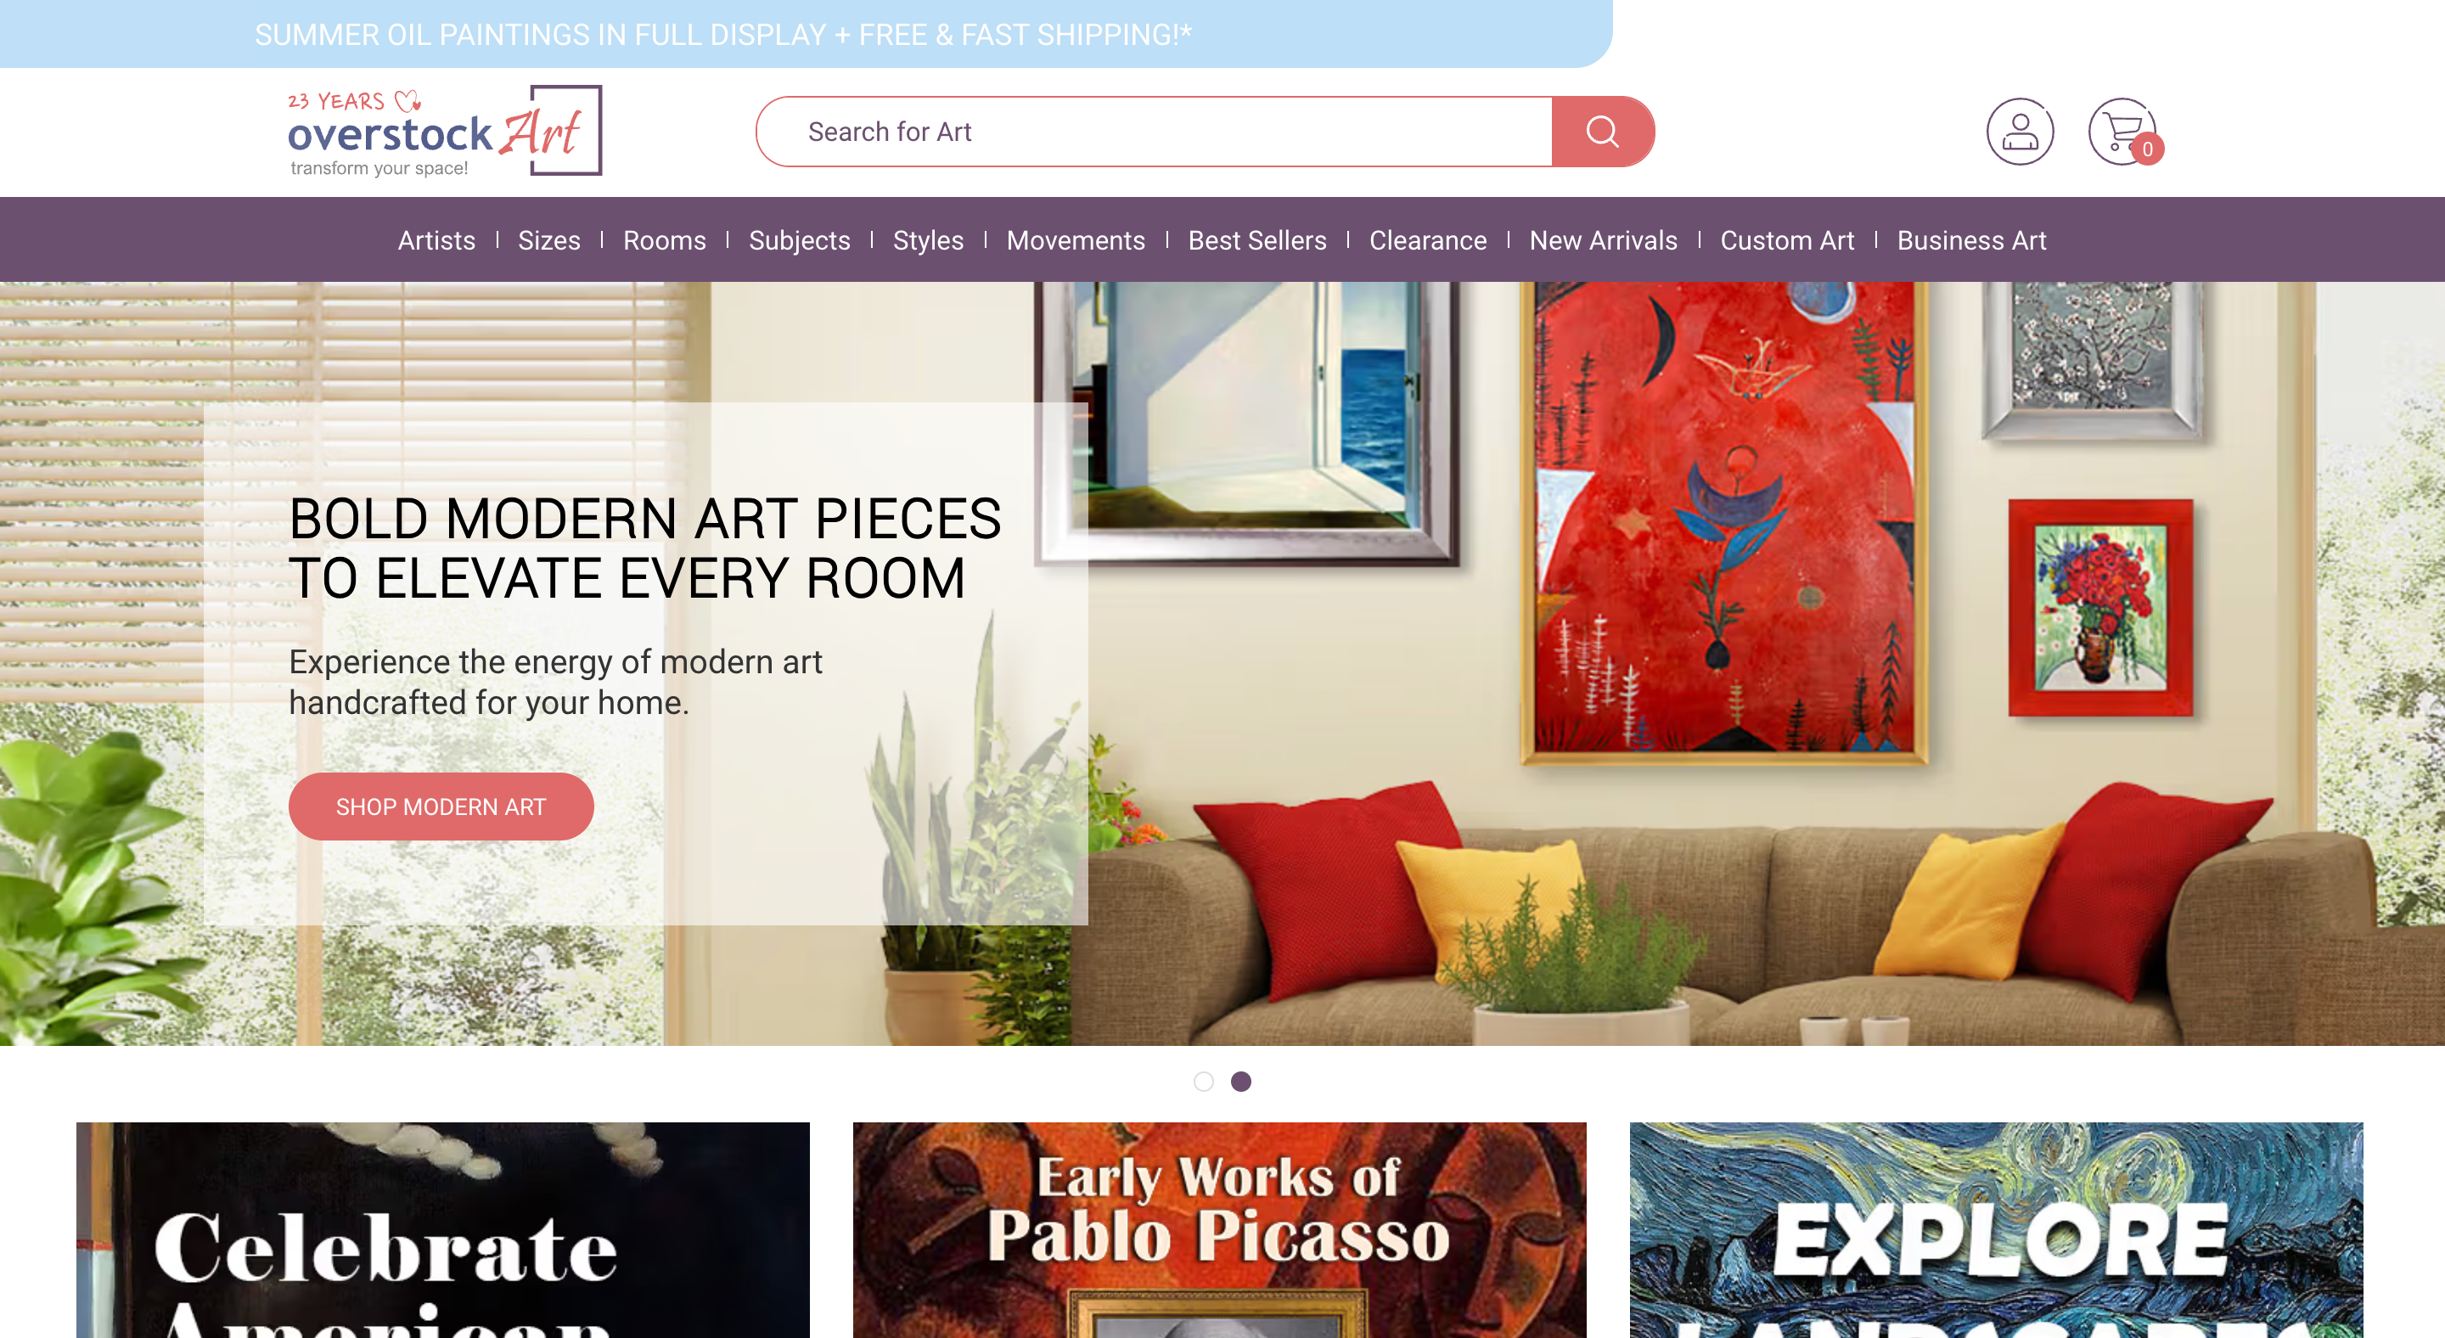Go to Custom Art page
The width and height of the screenshot is (2445, 1338).
pyautogui.click(x=1786, y=240)
